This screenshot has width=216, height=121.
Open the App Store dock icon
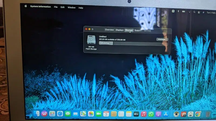coord(166,114)
